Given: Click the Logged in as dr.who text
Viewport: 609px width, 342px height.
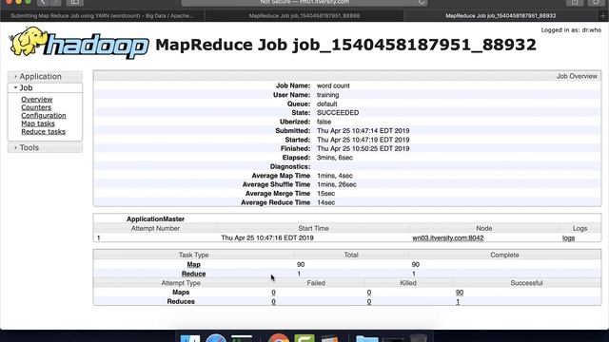Looking at the screenshot, I should click(571, 29).
